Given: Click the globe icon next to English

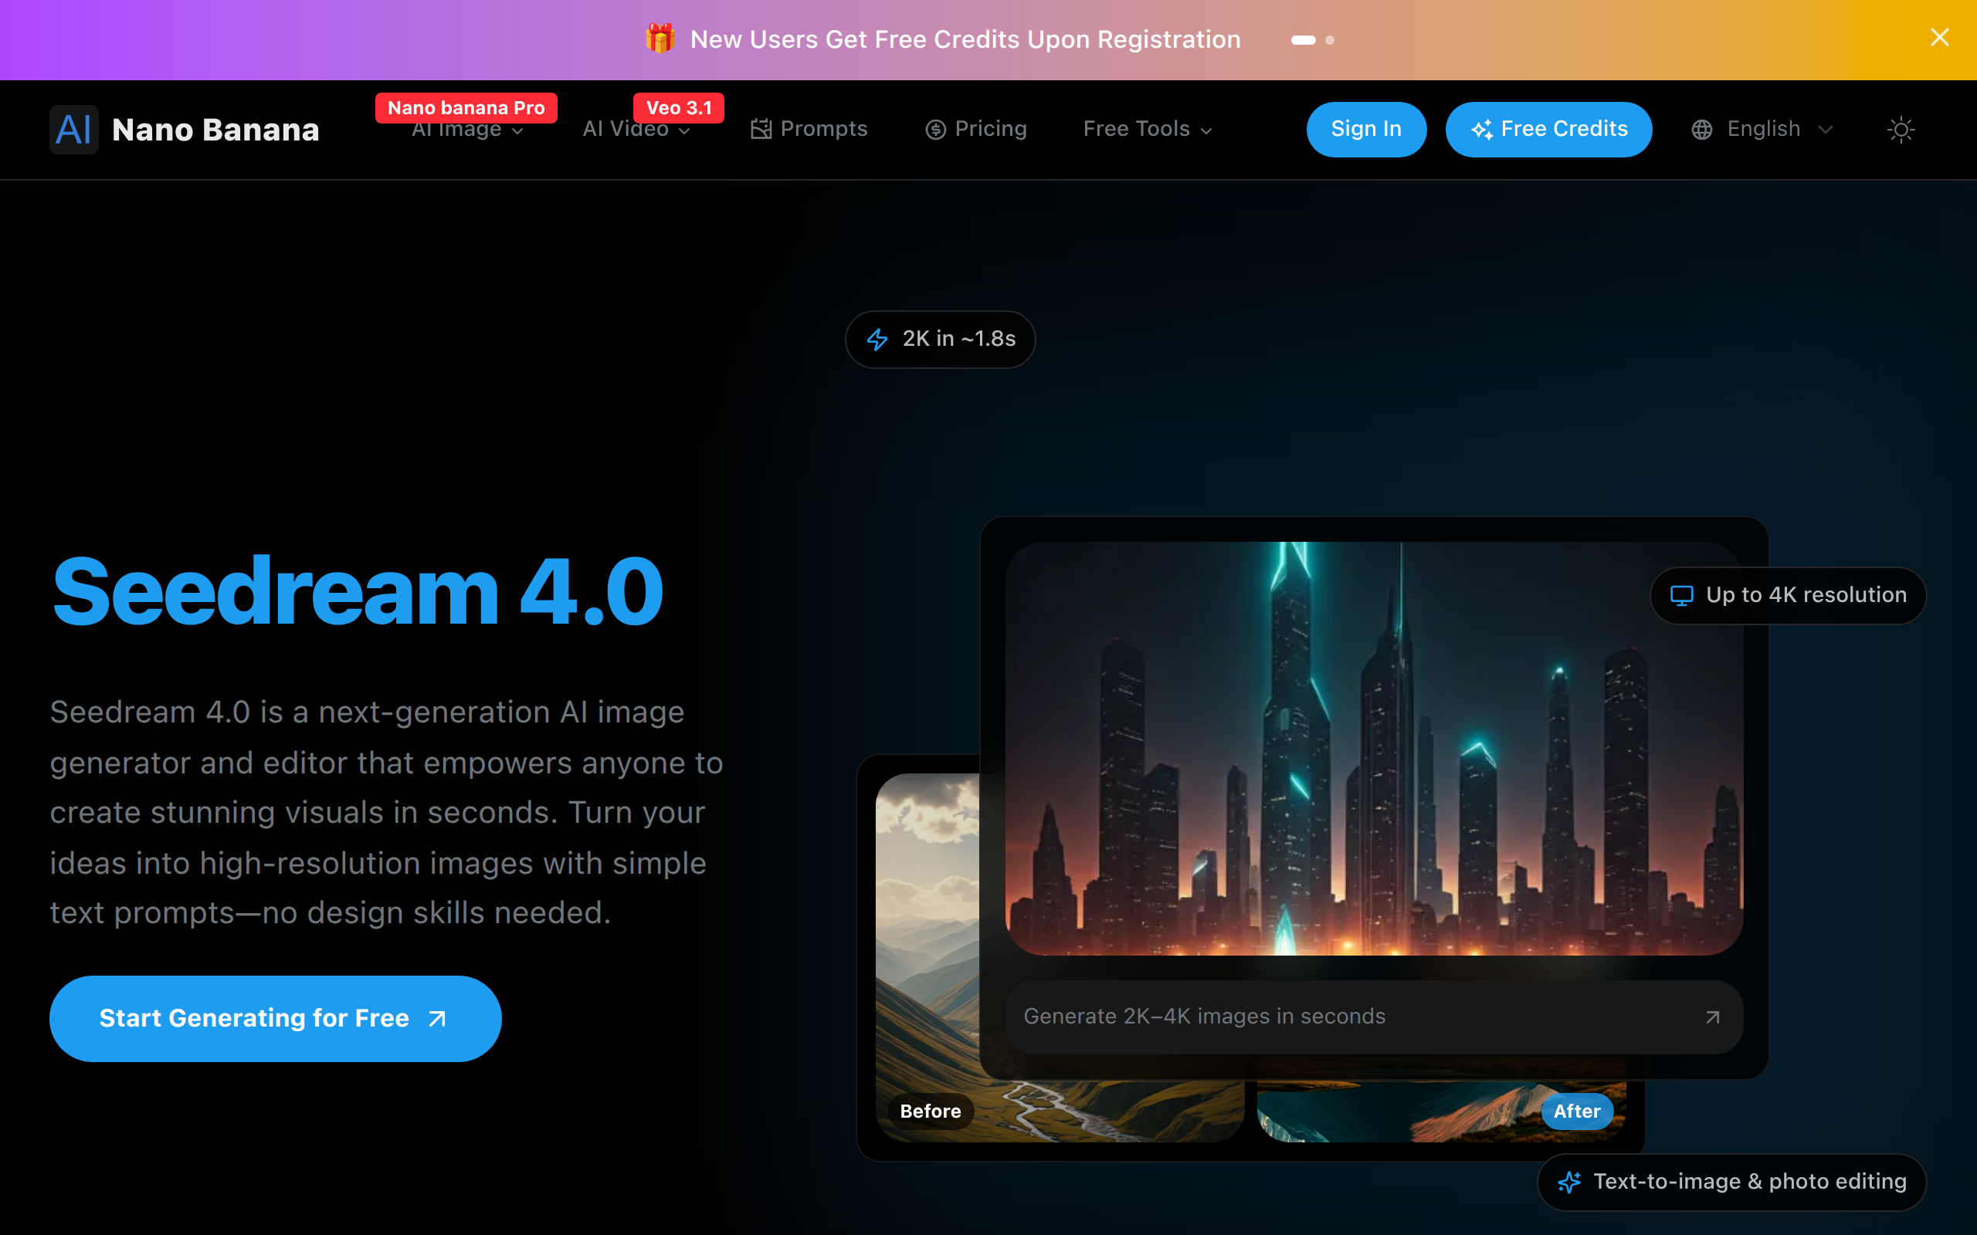Looking at the screenshot, I should (1702, 129).
